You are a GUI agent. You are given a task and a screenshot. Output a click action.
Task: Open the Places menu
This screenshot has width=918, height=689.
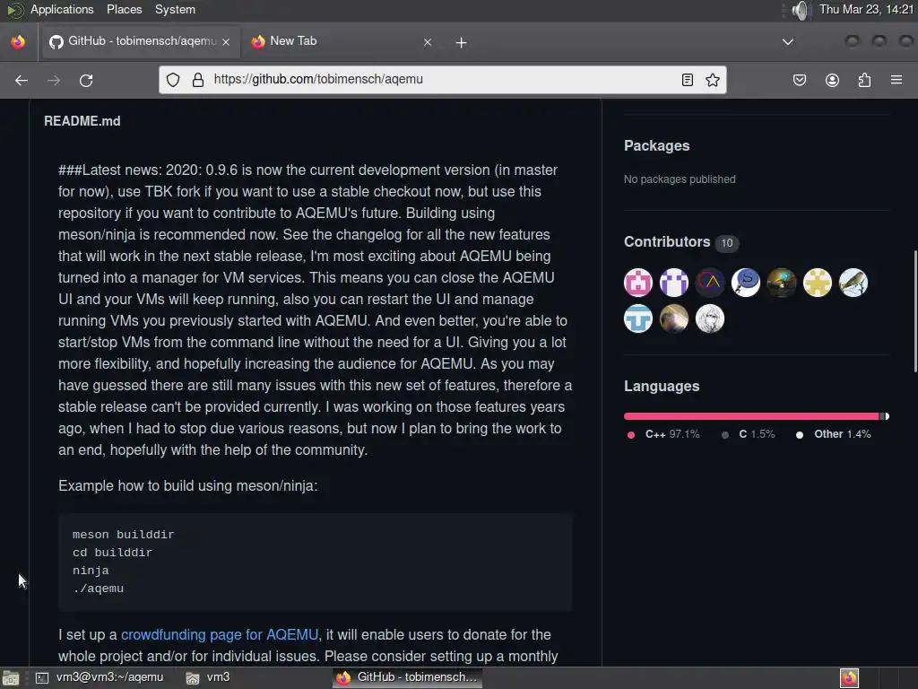tap(124, 9)
